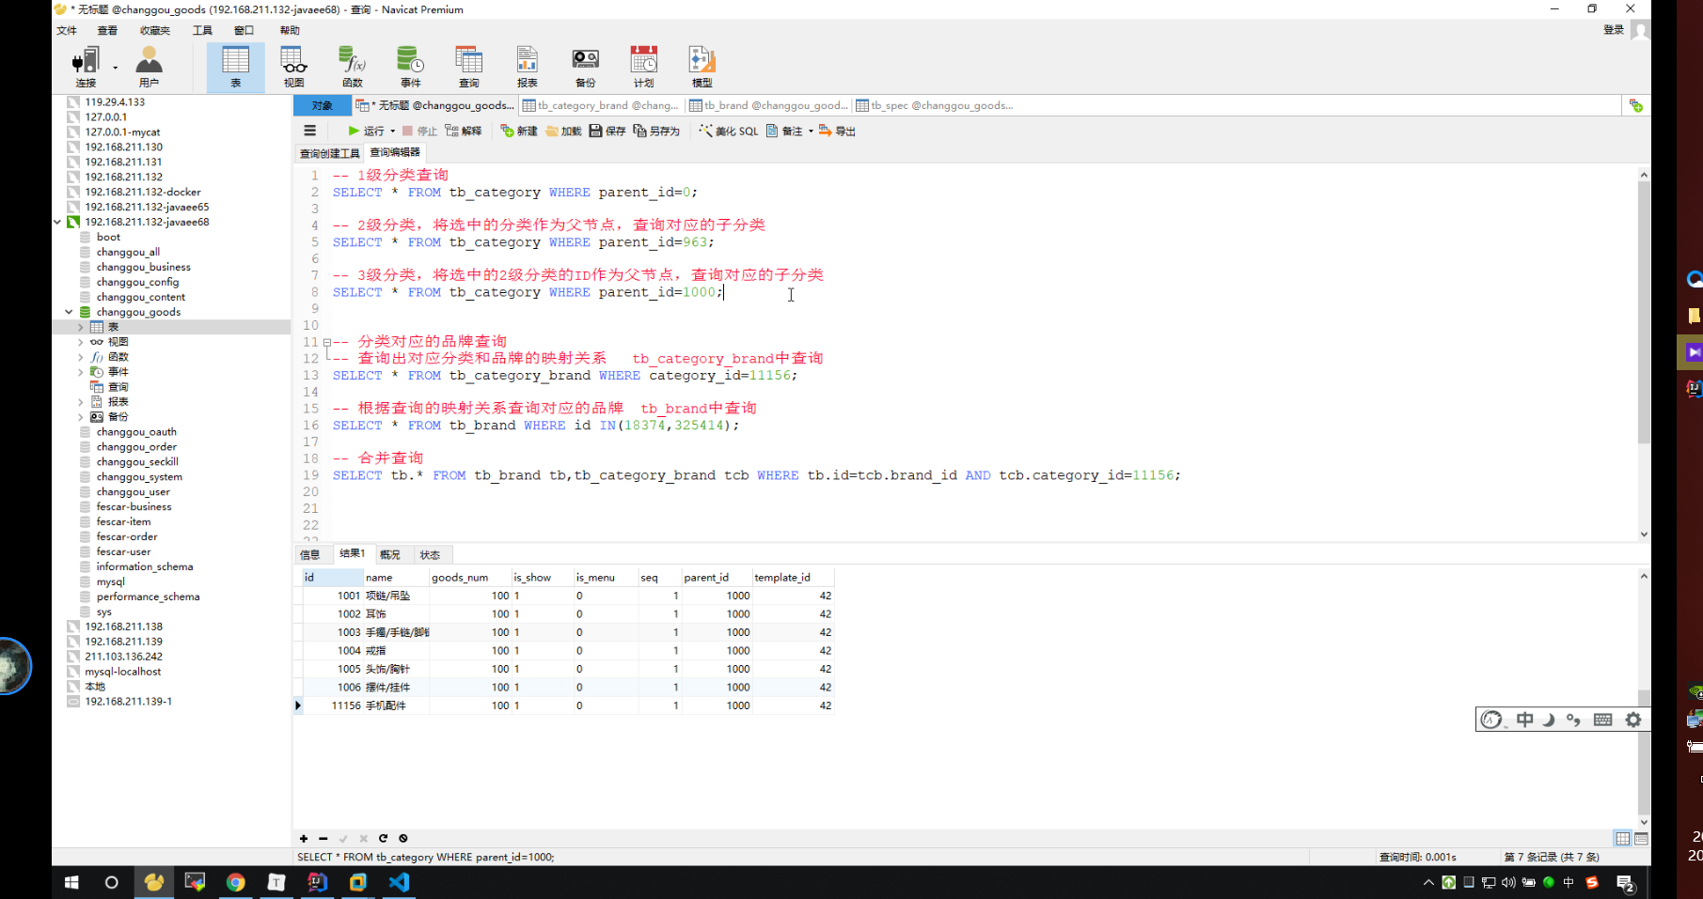Screen dimensions: 1703x899
Task: Open the Message (信息) result tab
Action: 310,554
